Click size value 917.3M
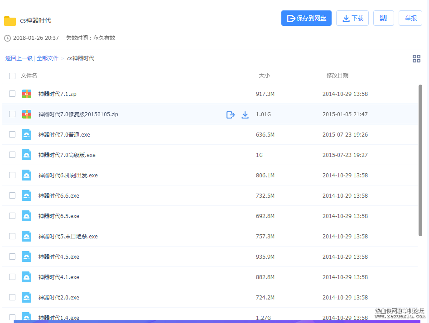429x323 pixels. (x=265, y=94)
